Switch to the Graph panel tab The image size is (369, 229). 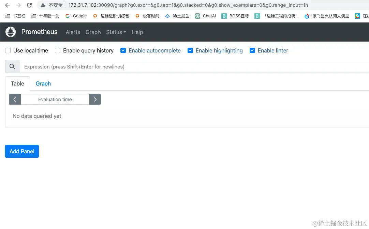43,84
